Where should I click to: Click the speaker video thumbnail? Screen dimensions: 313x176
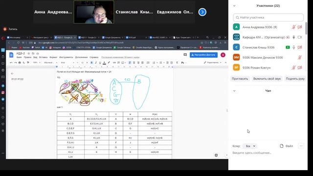pyautogui.click(x=94, y=12)
